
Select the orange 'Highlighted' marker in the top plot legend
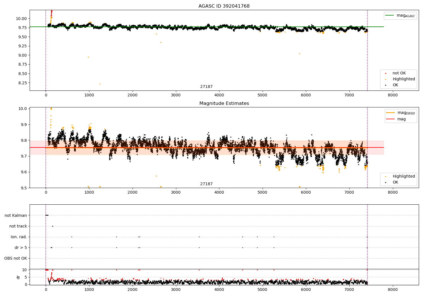point(385,79)
